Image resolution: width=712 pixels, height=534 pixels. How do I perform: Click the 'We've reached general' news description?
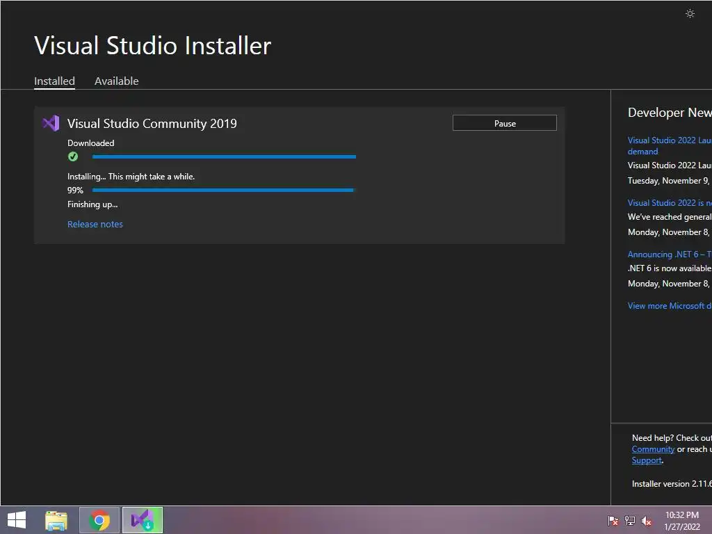670,217
